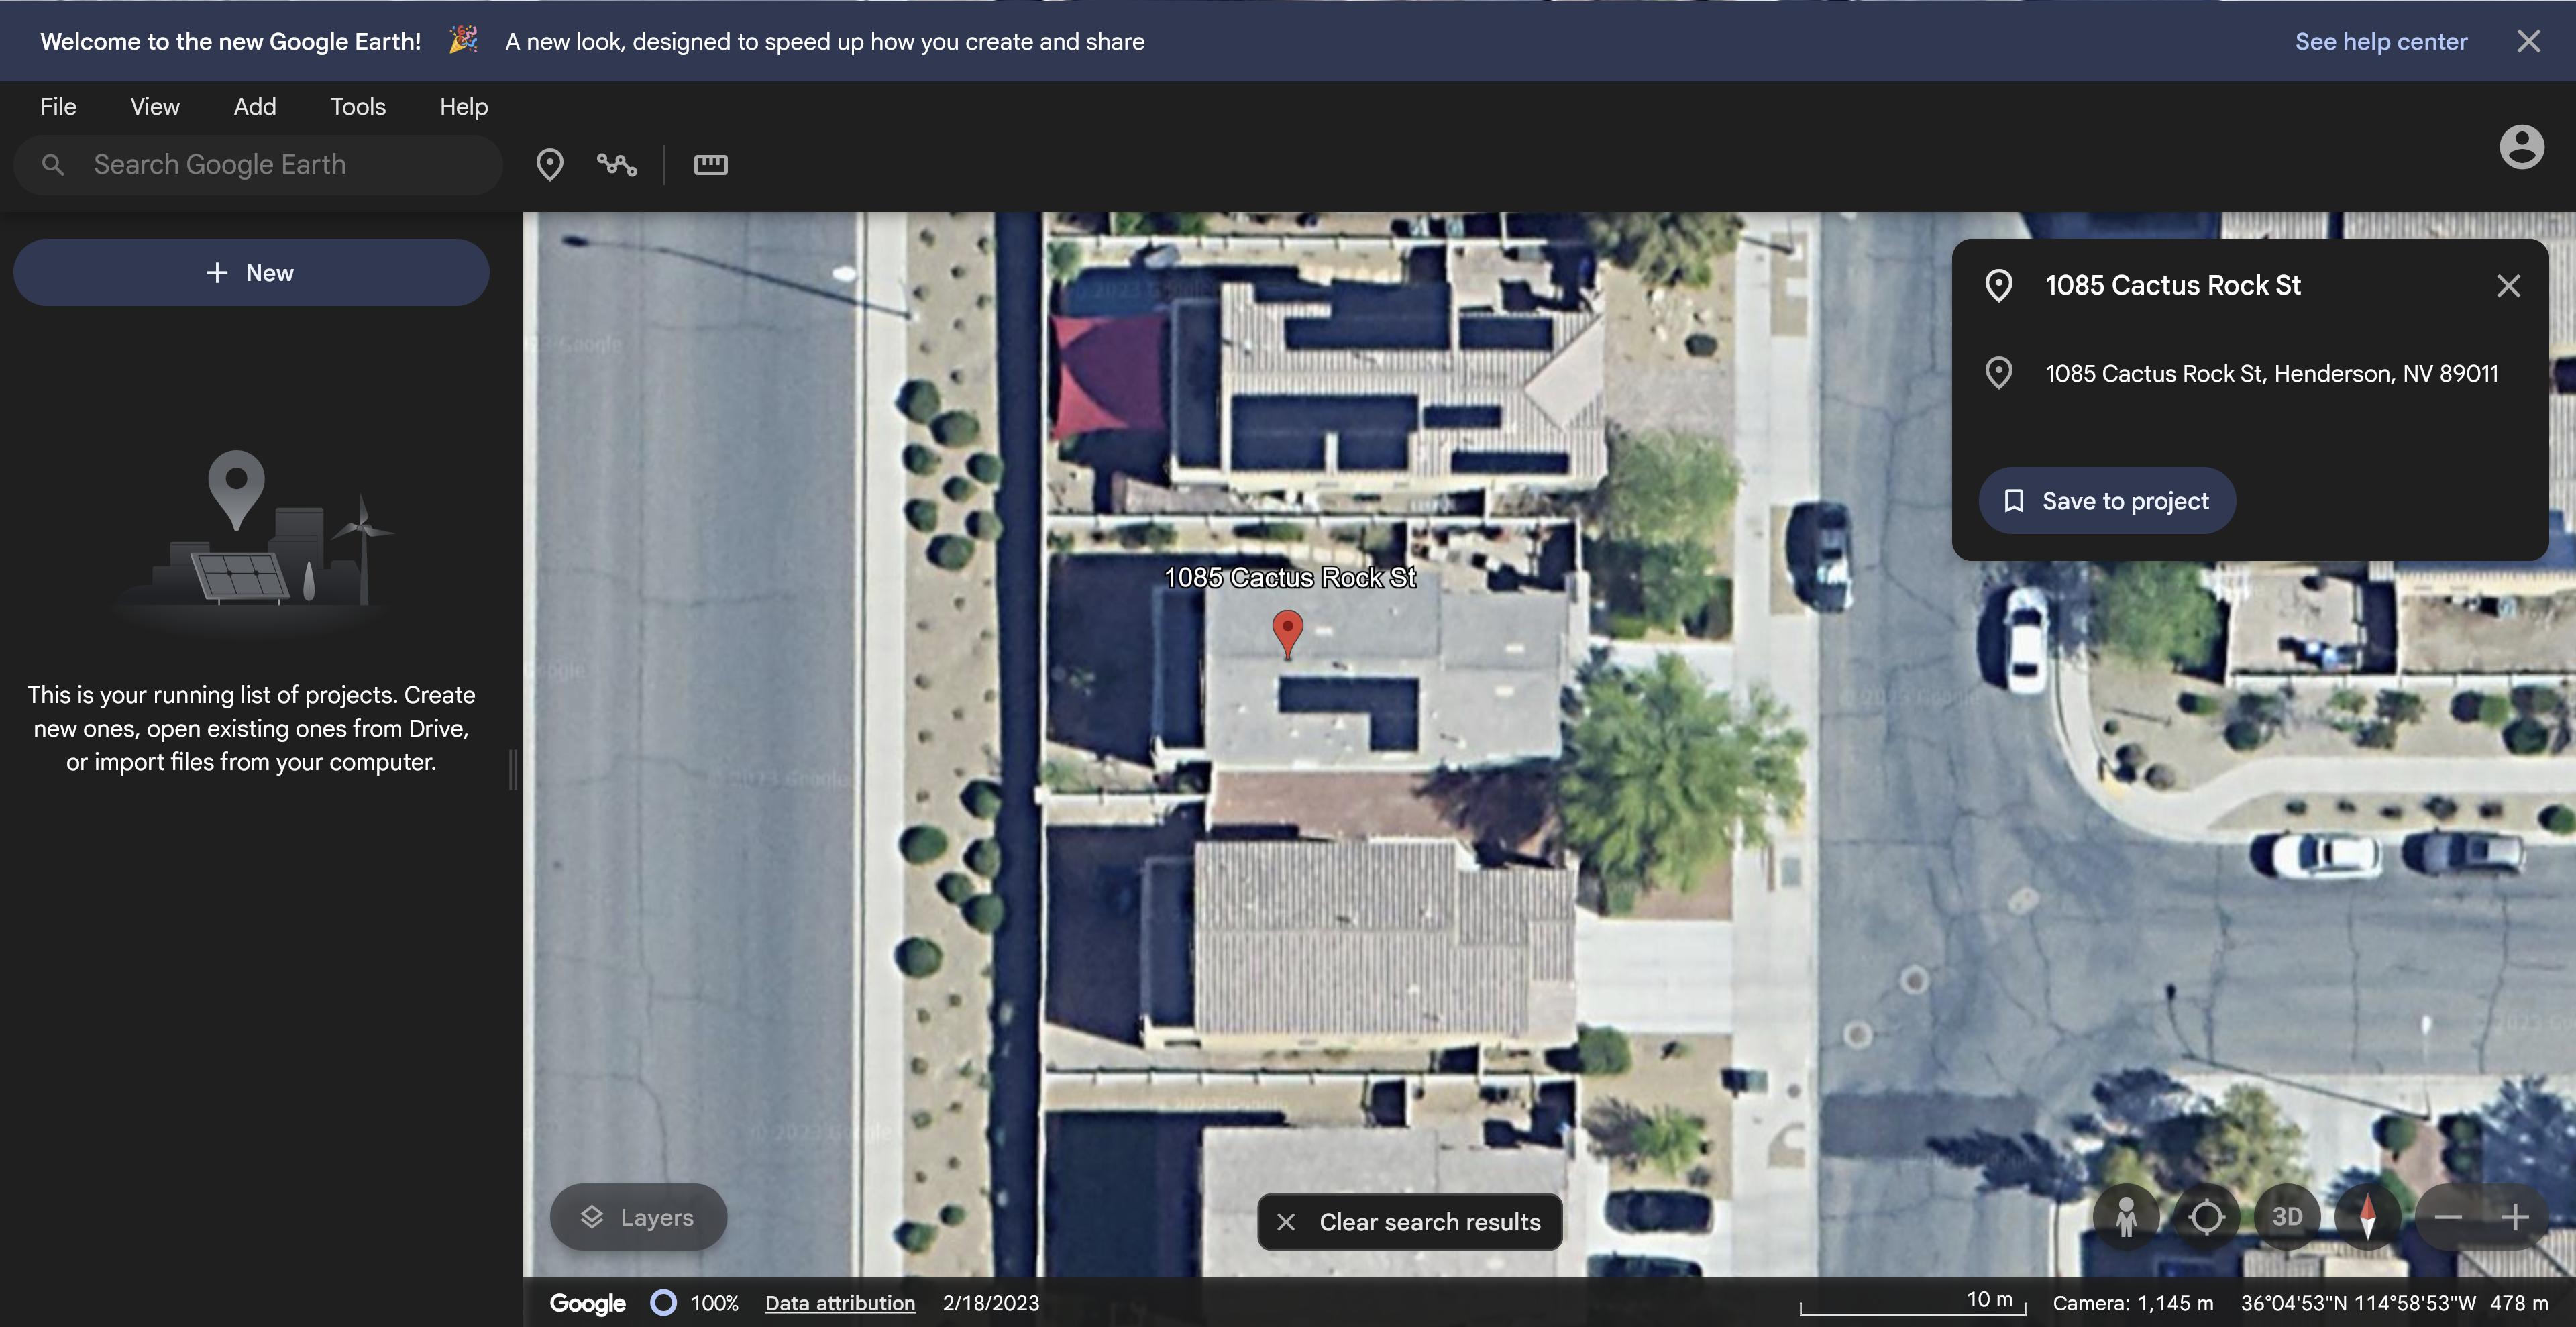Click the full address 1085 Cactus Rock St, Henderson
The image size is (2576, 1327).
pos(2271,373)
